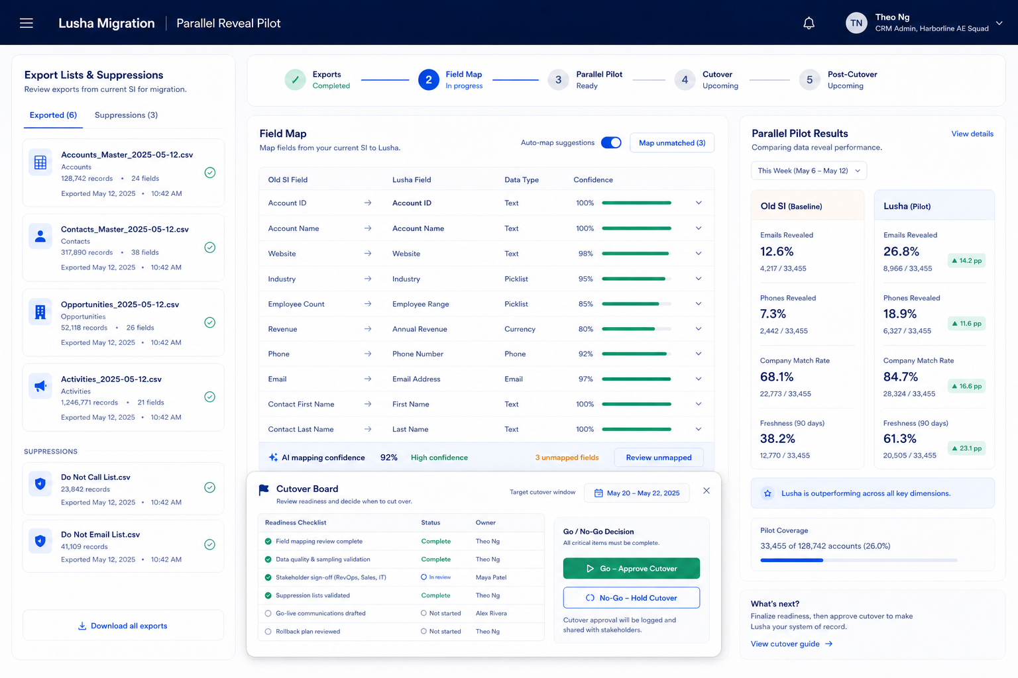Click the Contacts_Master person icon
Viewport: 1018px width, 678px height.
coord(40,236)
